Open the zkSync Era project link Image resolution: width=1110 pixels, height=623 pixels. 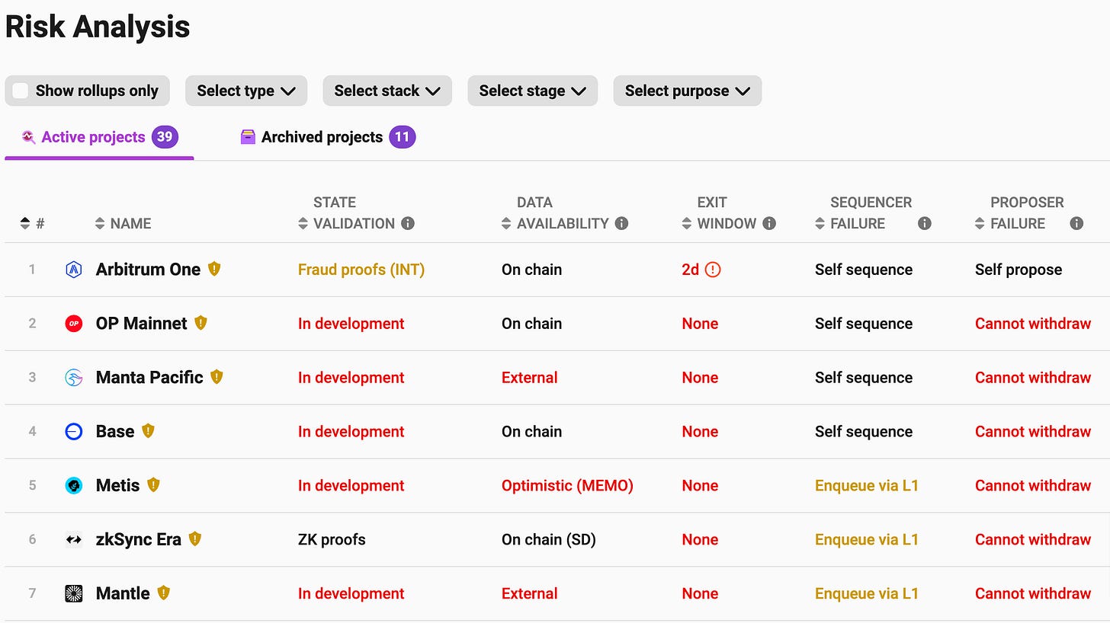[x=139, y=540]
